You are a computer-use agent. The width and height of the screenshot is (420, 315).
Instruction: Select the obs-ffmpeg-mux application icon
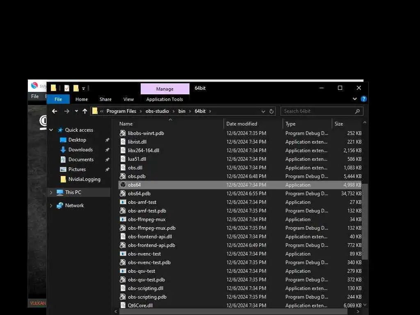(123, 219)
